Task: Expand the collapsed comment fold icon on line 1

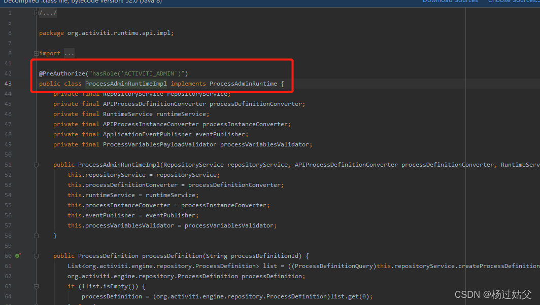Action: (36, 13)
